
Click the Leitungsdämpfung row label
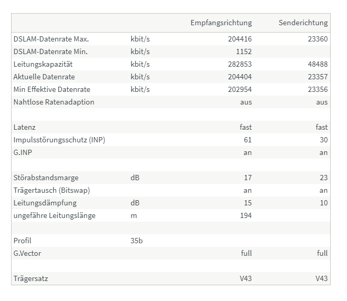(x=45, y=203)
